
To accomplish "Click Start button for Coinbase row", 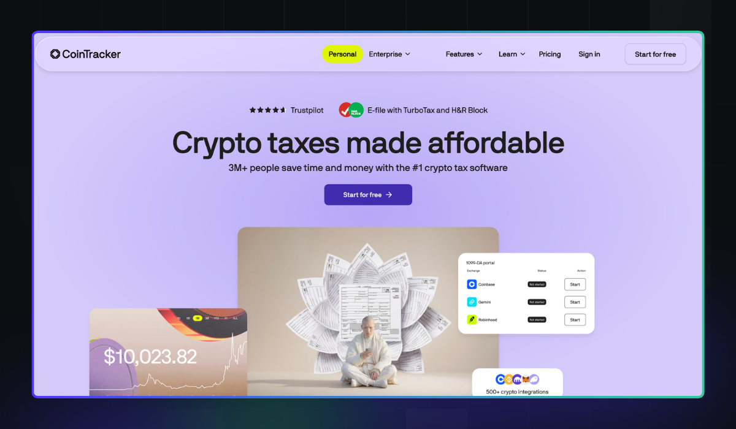I will 575,284.
